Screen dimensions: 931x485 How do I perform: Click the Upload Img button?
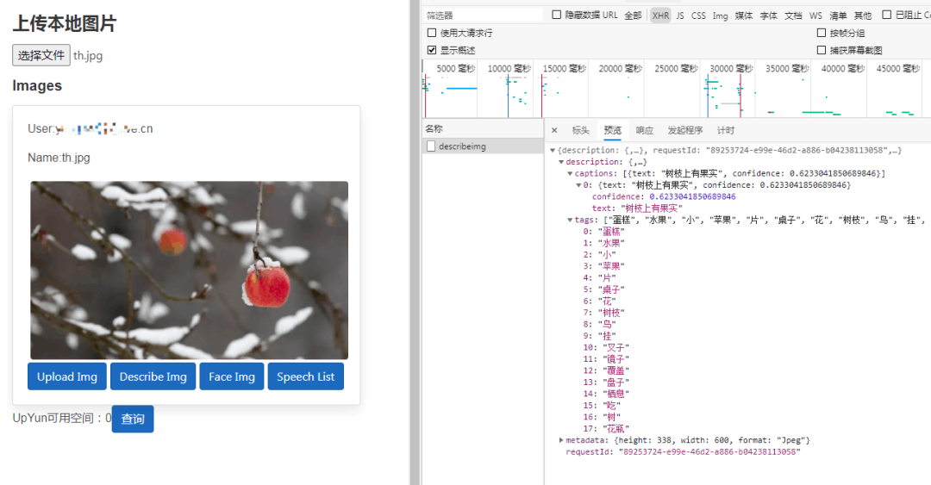click(67, 376)
